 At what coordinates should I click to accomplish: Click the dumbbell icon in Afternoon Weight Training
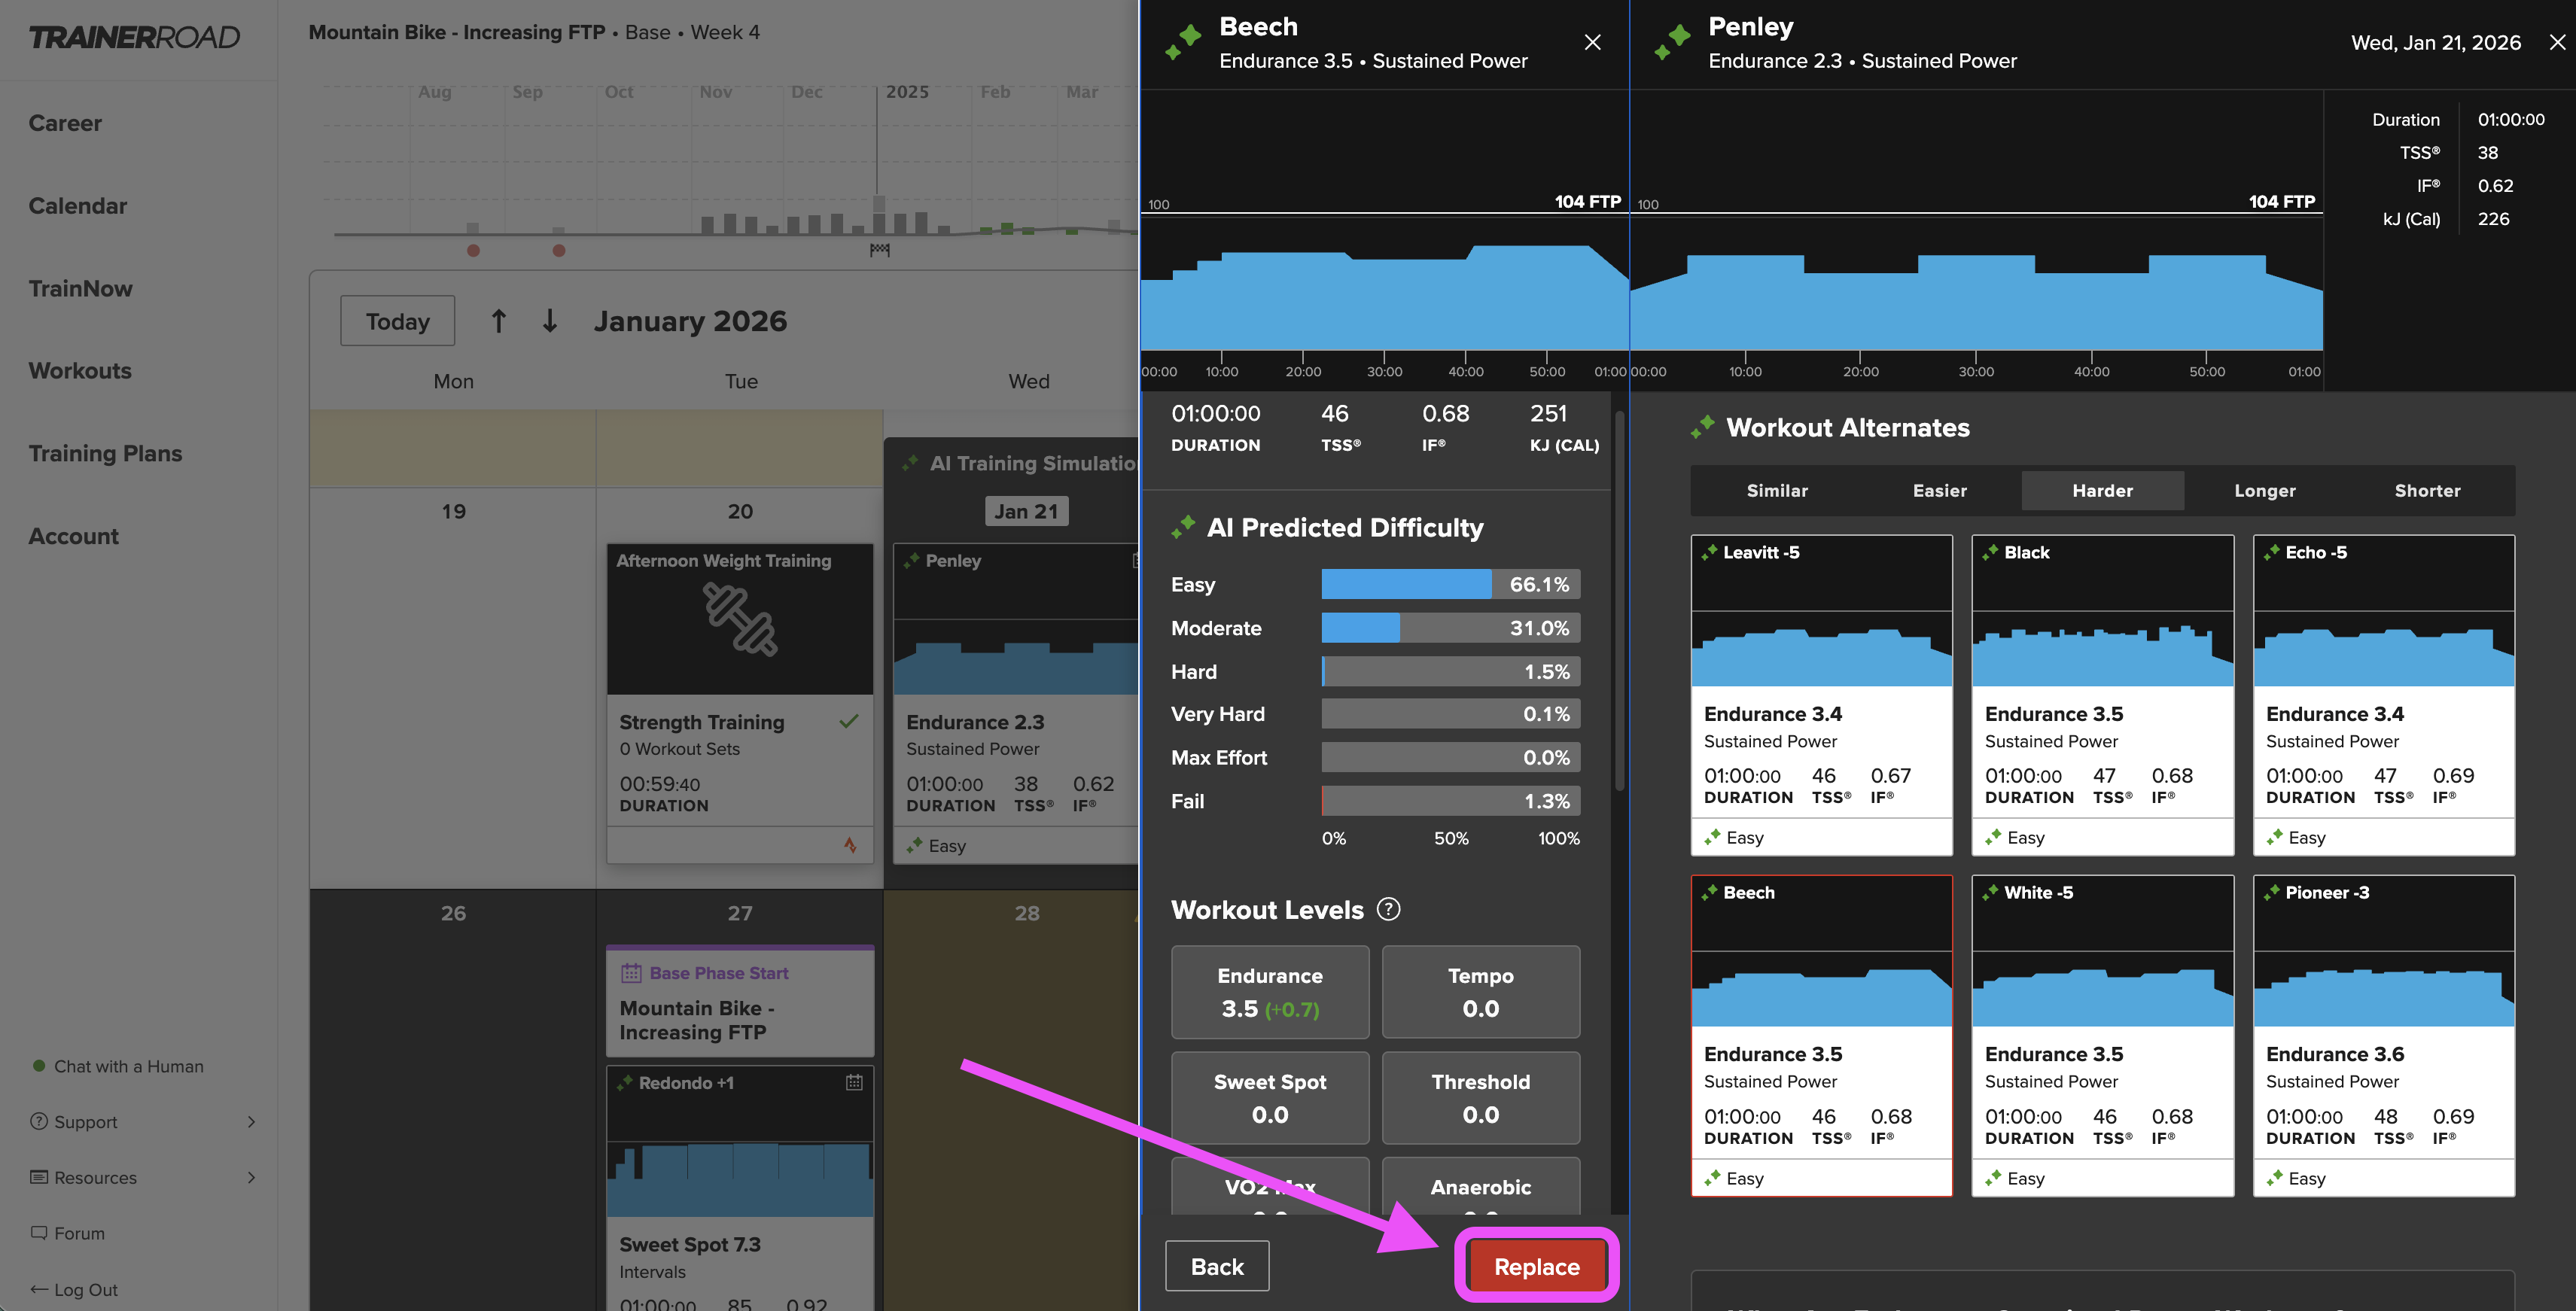pyautogui.click(x=740, y=620)
